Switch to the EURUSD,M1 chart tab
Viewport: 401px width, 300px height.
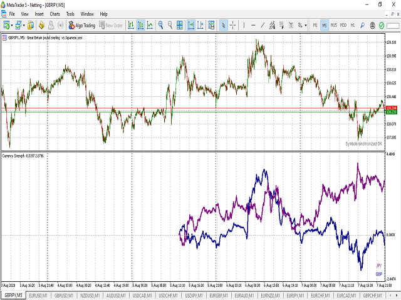click(x=38, y=295)
